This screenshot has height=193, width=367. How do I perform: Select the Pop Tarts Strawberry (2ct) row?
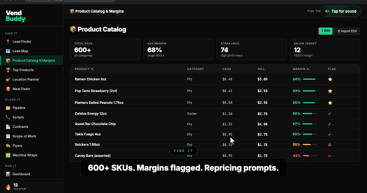pos(215,91)
